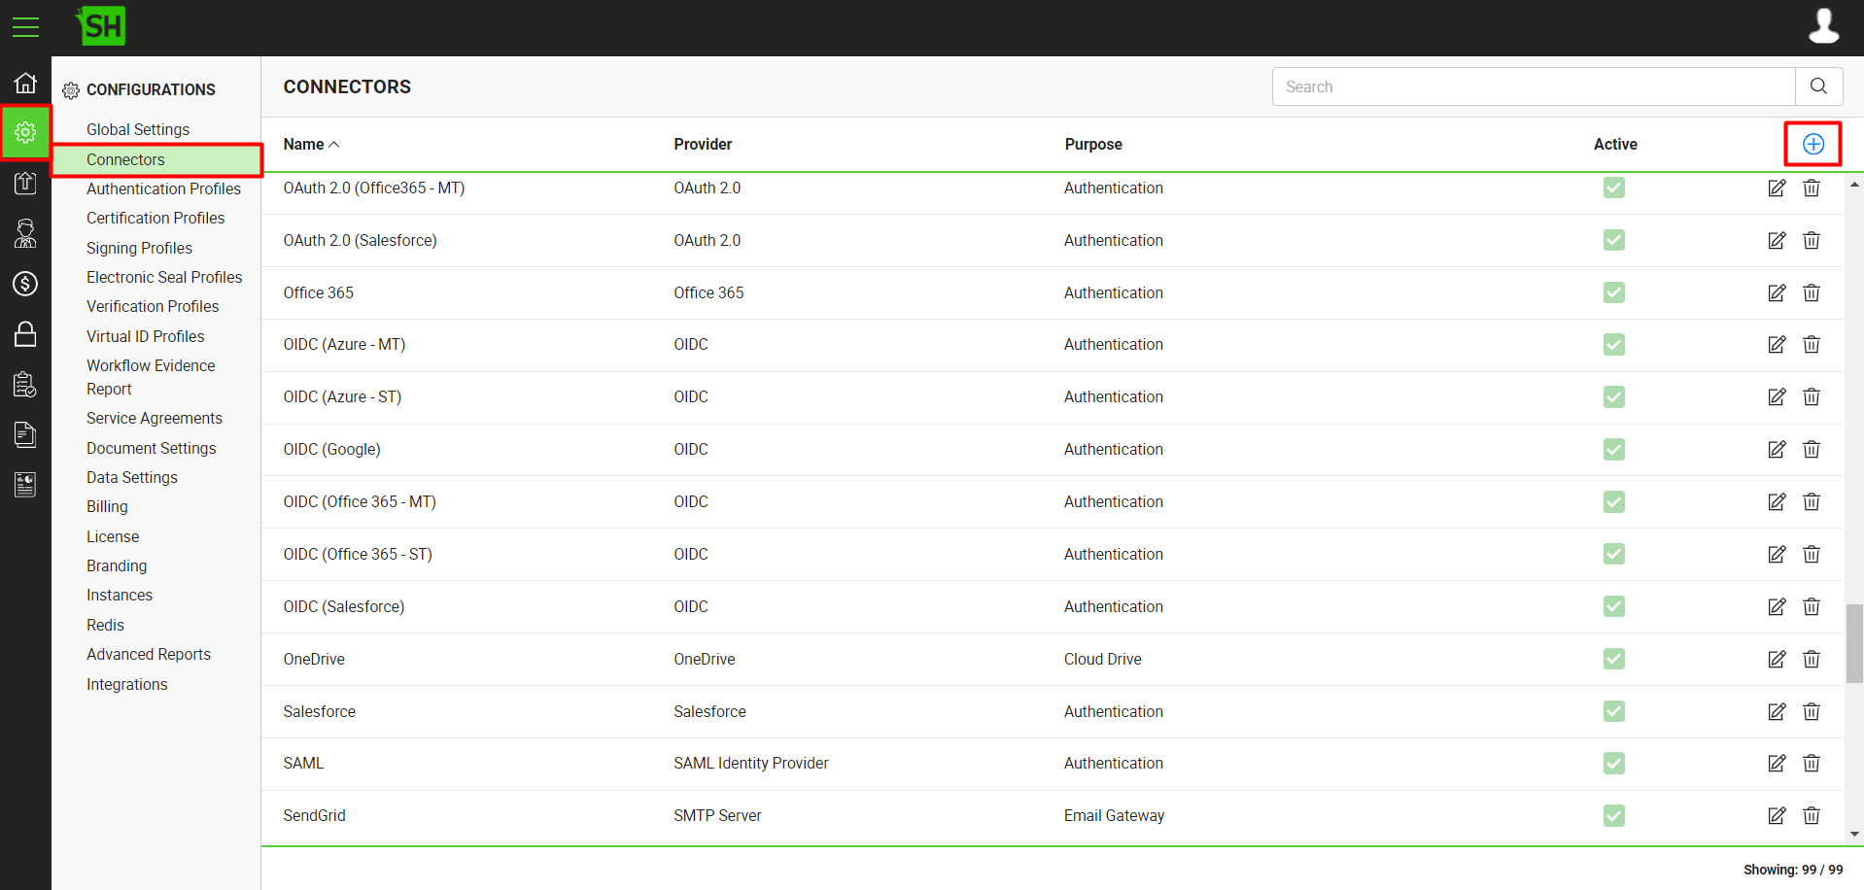
Task: Open Redis settings
Action: [x=105, y=625]
